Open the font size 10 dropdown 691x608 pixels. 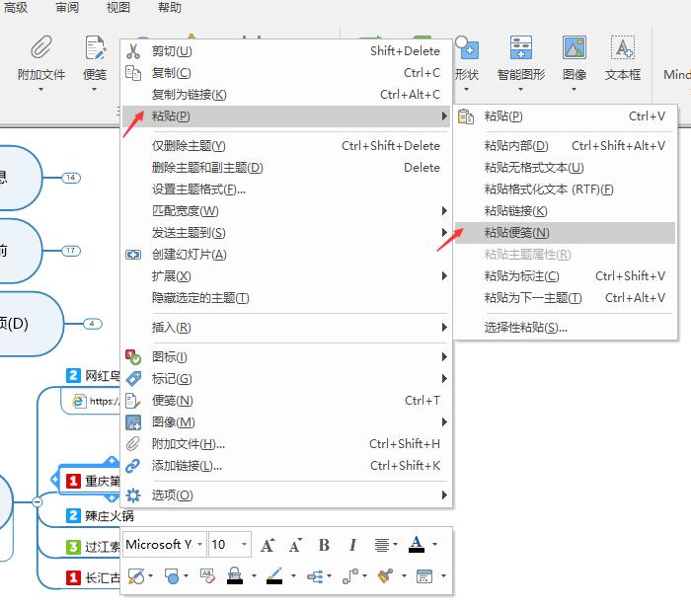tap(244, 545)
